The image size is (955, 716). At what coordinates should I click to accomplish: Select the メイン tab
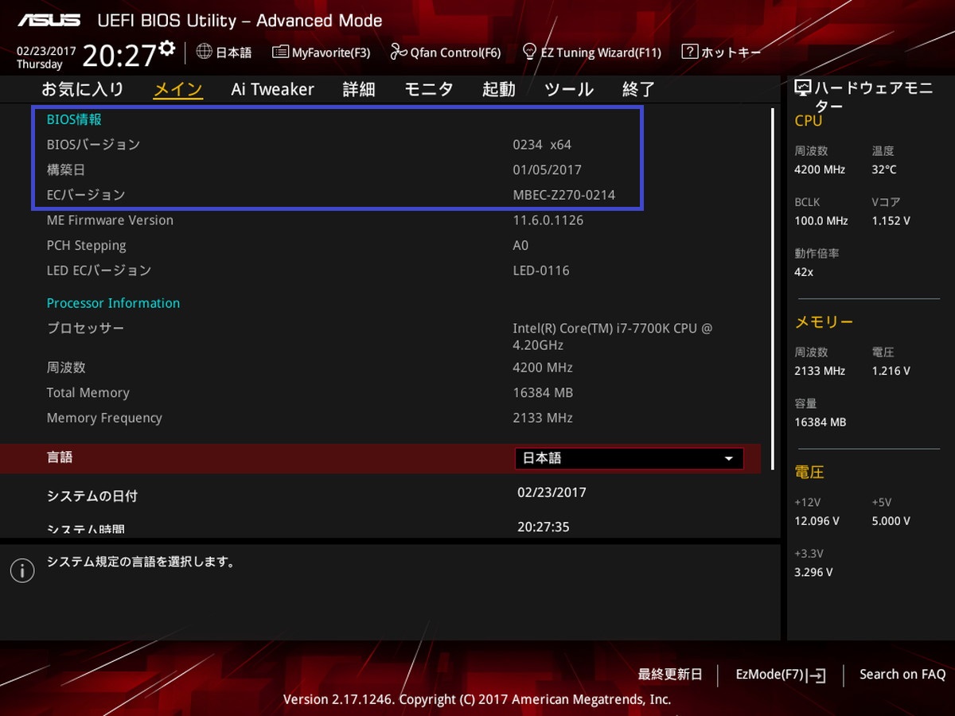click(177, 89)
